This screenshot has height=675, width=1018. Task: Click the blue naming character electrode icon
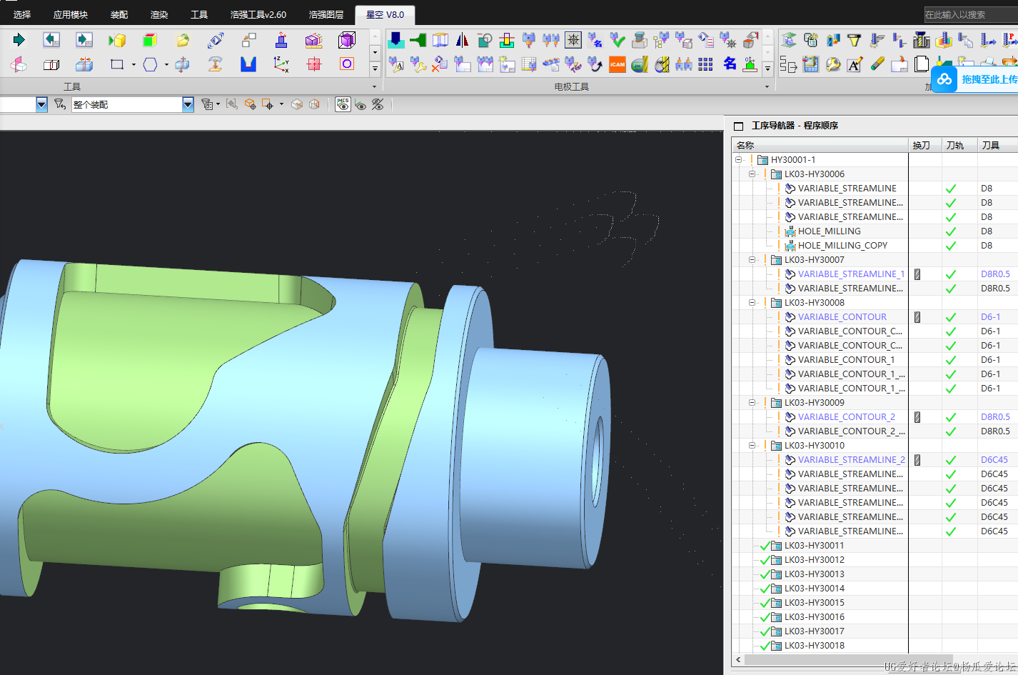730,64
